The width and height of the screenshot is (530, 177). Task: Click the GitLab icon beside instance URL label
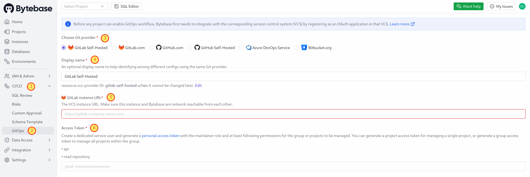click(x=64, y=98)
